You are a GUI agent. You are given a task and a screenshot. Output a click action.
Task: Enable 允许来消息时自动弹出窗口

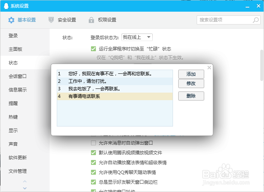93,143
